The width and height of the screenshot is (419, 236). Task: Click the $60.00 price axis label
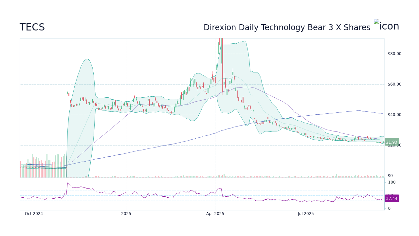[394, 84]
